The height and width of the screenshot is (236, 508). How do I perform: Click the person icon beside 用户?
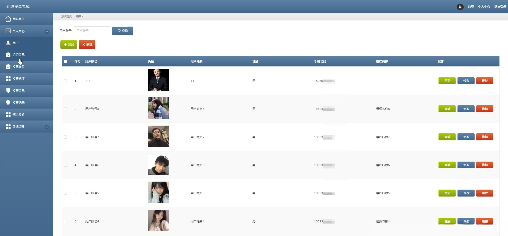click(x=8, y=43)
